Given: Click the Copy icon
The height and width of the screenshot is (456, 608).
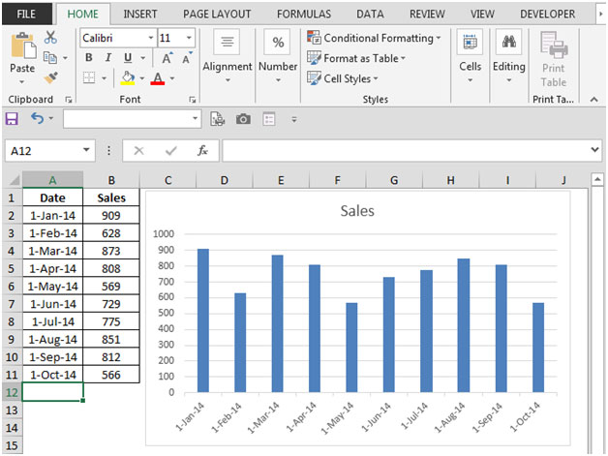Looking at the screenshot, I should (x=50, y=57).
